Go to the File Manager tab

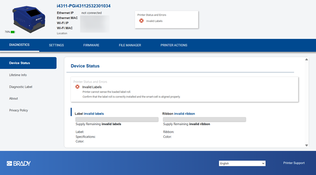point(130,45)
